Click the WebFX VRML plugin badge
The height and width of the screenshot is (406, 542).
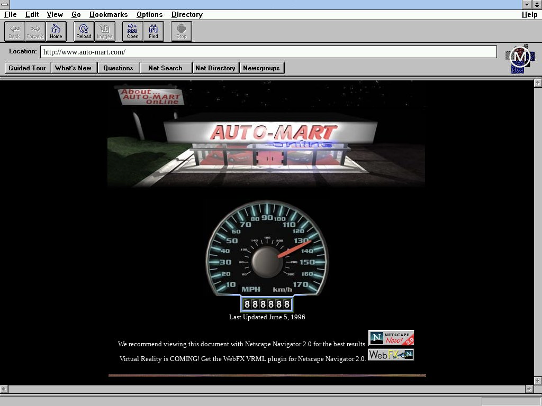[391, 355]
